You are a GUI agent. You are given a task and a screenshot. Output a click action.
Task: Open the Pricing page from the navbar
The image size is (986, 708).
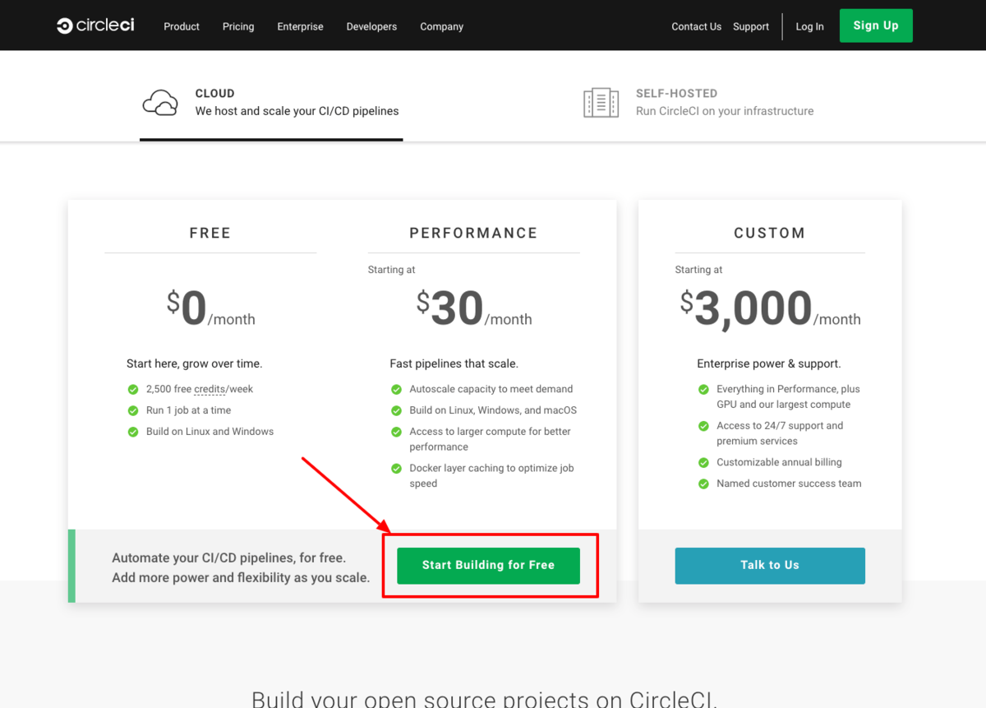tap(238, 26)
